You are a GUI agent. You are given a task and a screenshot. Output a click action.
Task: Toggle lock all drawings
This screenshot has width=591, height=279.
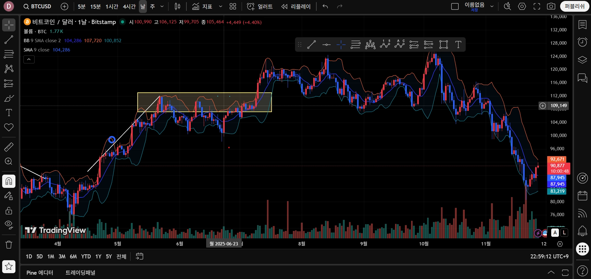pos(9,211)
